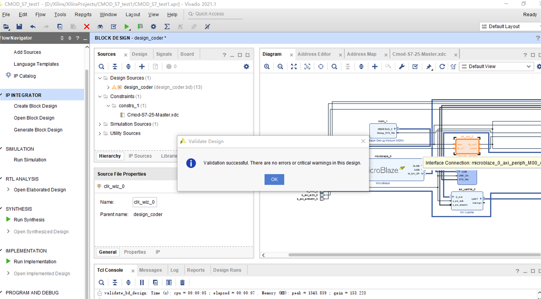
Task: Switch to the Design Runs tab
Action: click(x=227, y=270)
